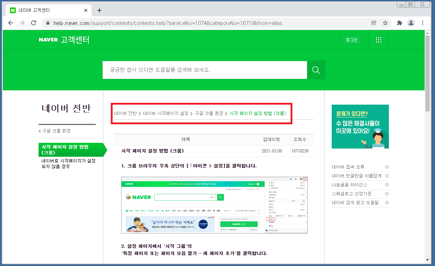Viewport: 435px width, 266px height.
Task: Open the Chrome profile avatar icon
Action: tap(411, 23)
